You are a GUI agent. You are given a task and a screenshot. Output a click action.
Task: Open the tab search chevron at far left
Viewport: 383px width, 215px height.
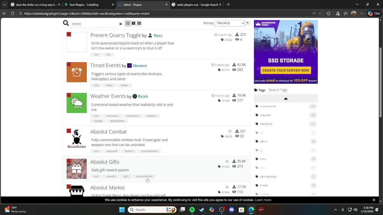pyautogui.click(x=4, y=4)
